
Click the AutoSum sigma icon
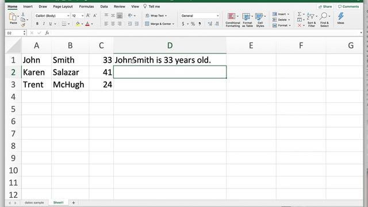(x=300, y=14)
